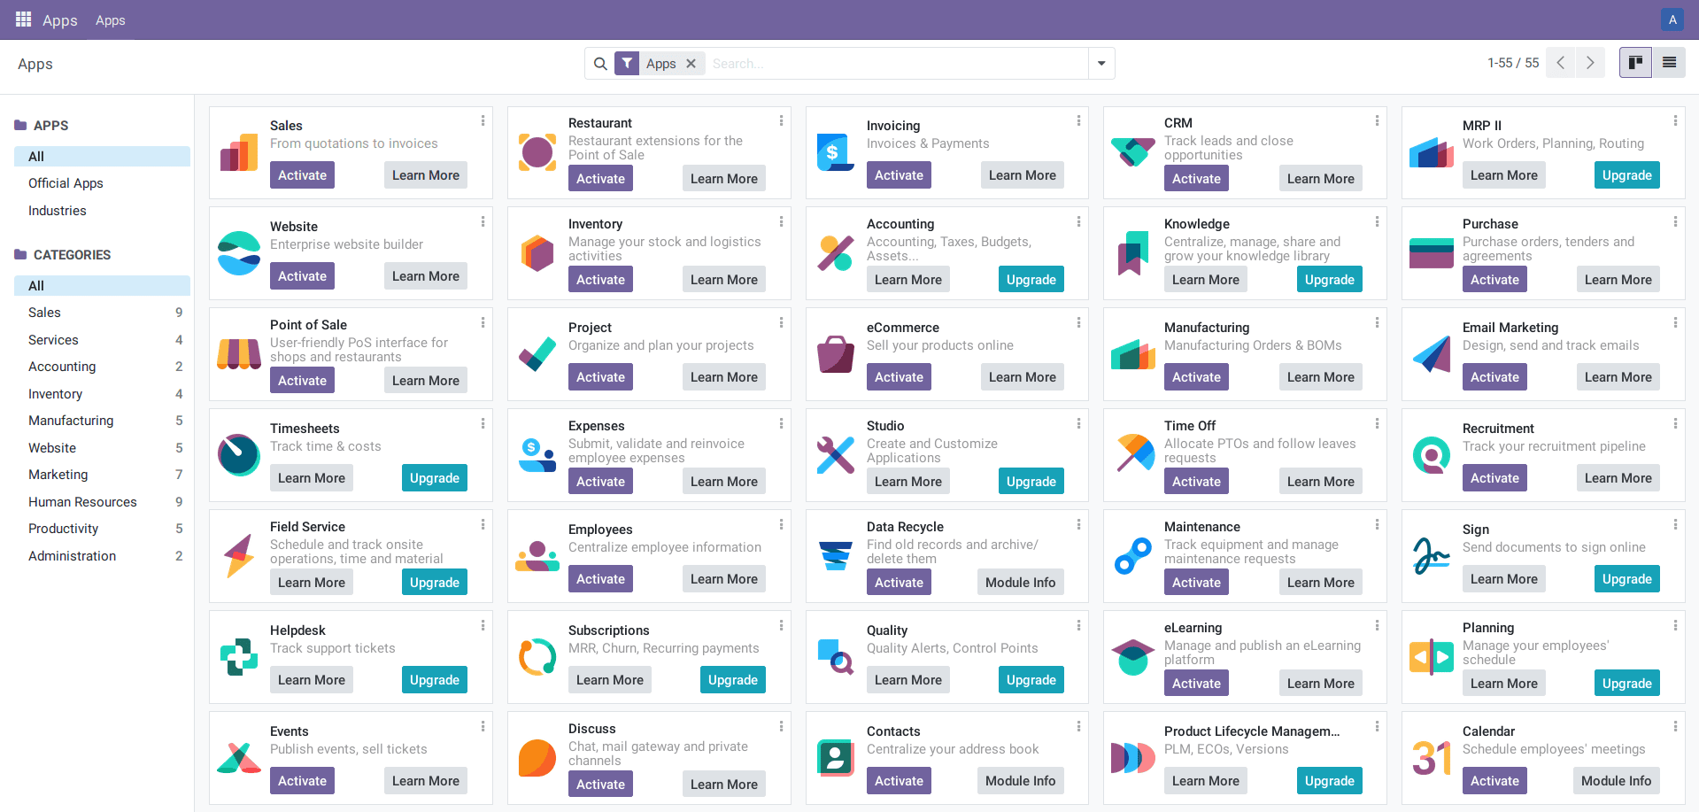Expand the search options dropdown arrow
This screenshot has width=1699, height=812.
1101,64
